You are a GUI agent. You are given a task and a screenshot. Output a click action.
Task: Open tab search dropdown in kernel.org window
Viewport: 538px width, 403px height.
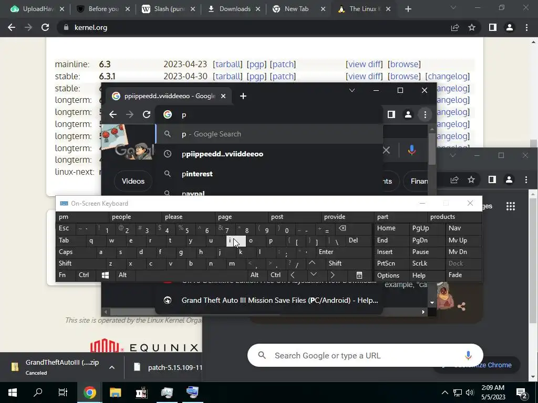click(453, 7)
